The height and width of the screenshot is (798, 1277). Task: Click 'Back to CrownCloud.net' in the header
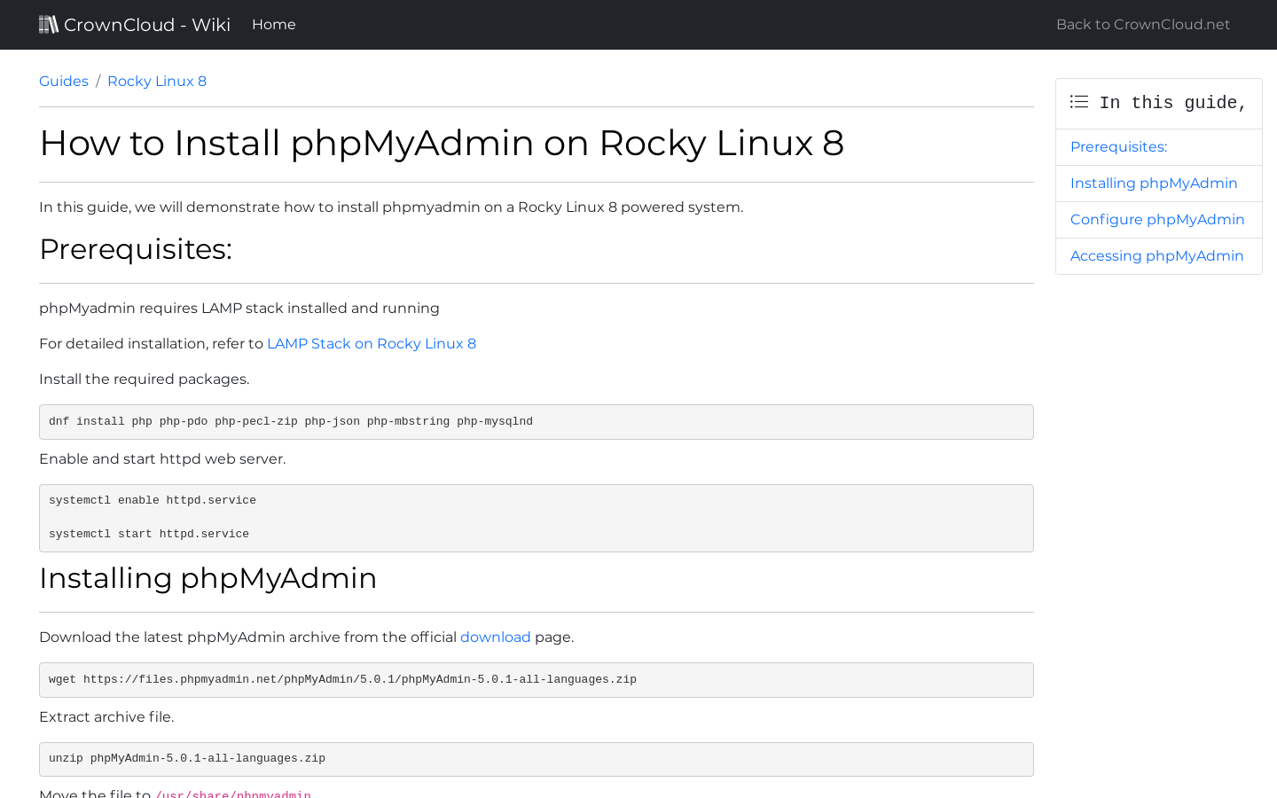pyautogui.click(x=1142, y=24)
